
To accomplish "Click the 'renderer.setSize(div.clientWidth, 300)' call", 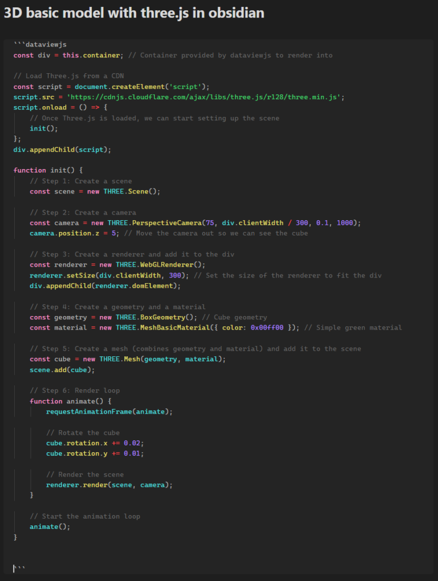I will (107, 276).
